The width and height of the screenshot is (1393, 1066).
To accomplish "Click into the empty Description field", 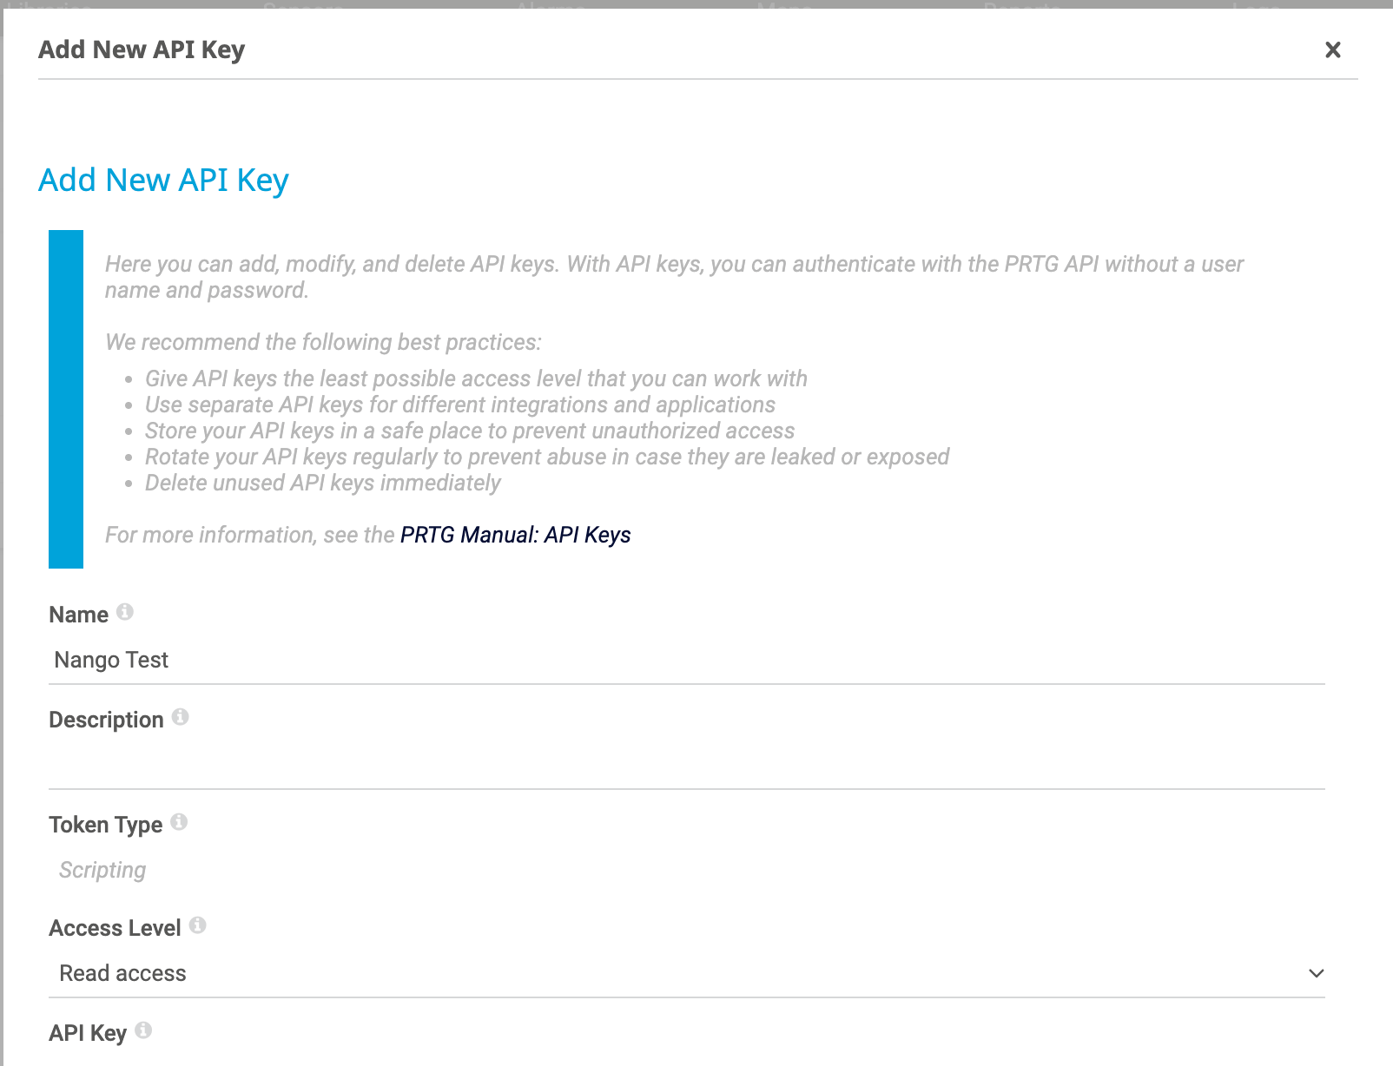I will tap(687, 766).
